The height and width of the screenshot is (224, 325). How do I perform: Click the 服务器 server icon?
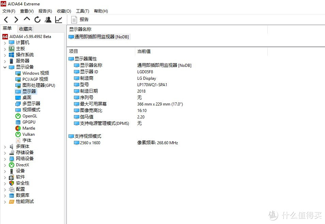click(x=12, y=61)
